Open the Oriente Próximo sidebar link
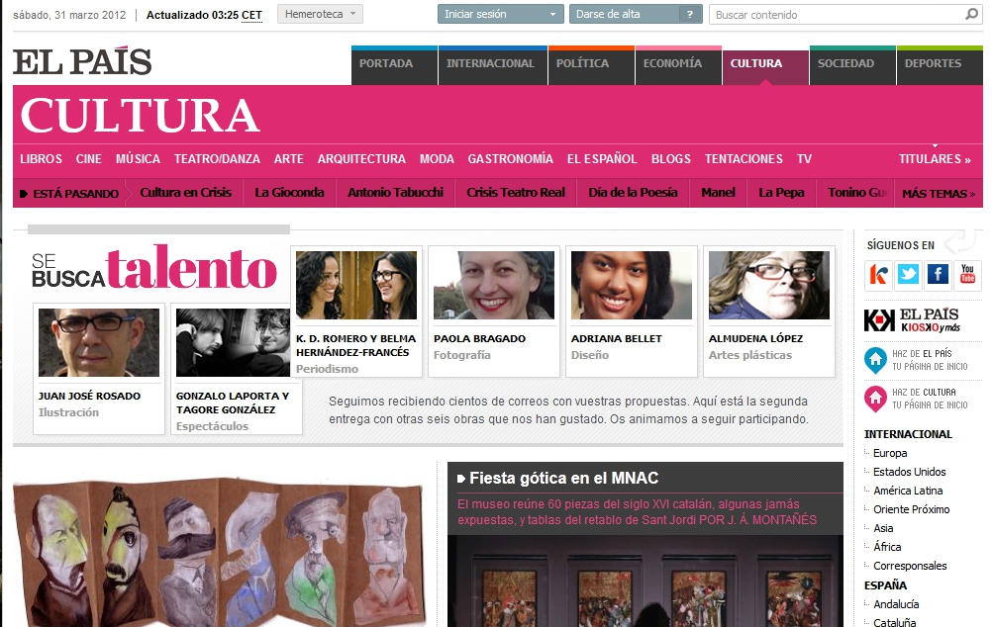This screenshot has height=627, width=993. pyautogui.click(x=911, y=509)
